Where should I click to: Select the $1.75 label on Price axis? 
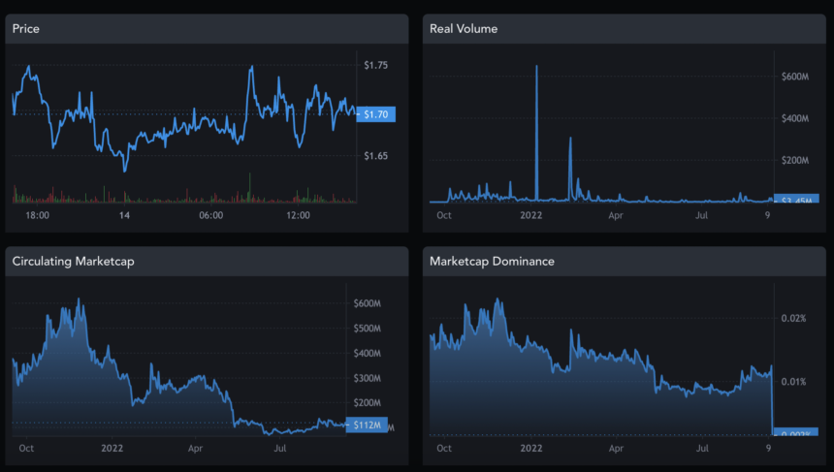[x=375, y=66]
